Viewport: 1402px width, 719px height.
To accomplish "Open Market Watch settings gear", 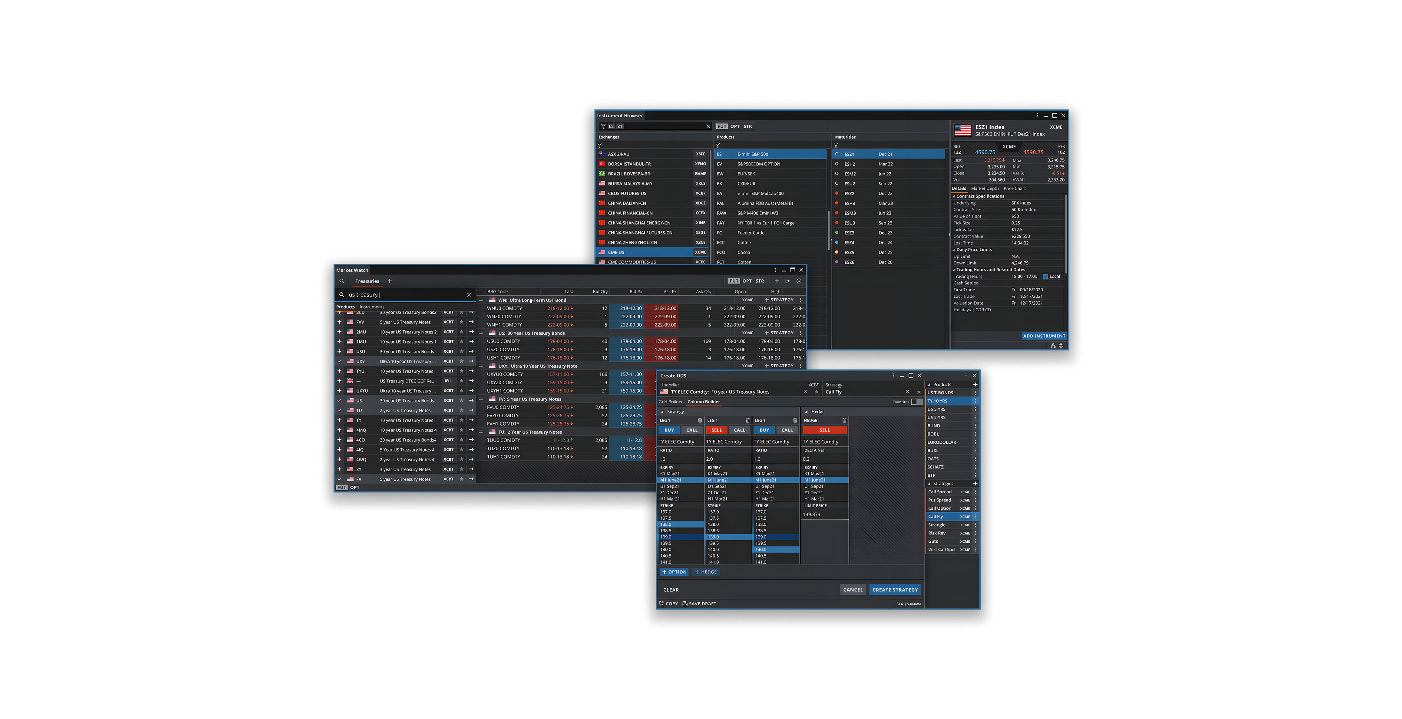I will click(799, 281).
